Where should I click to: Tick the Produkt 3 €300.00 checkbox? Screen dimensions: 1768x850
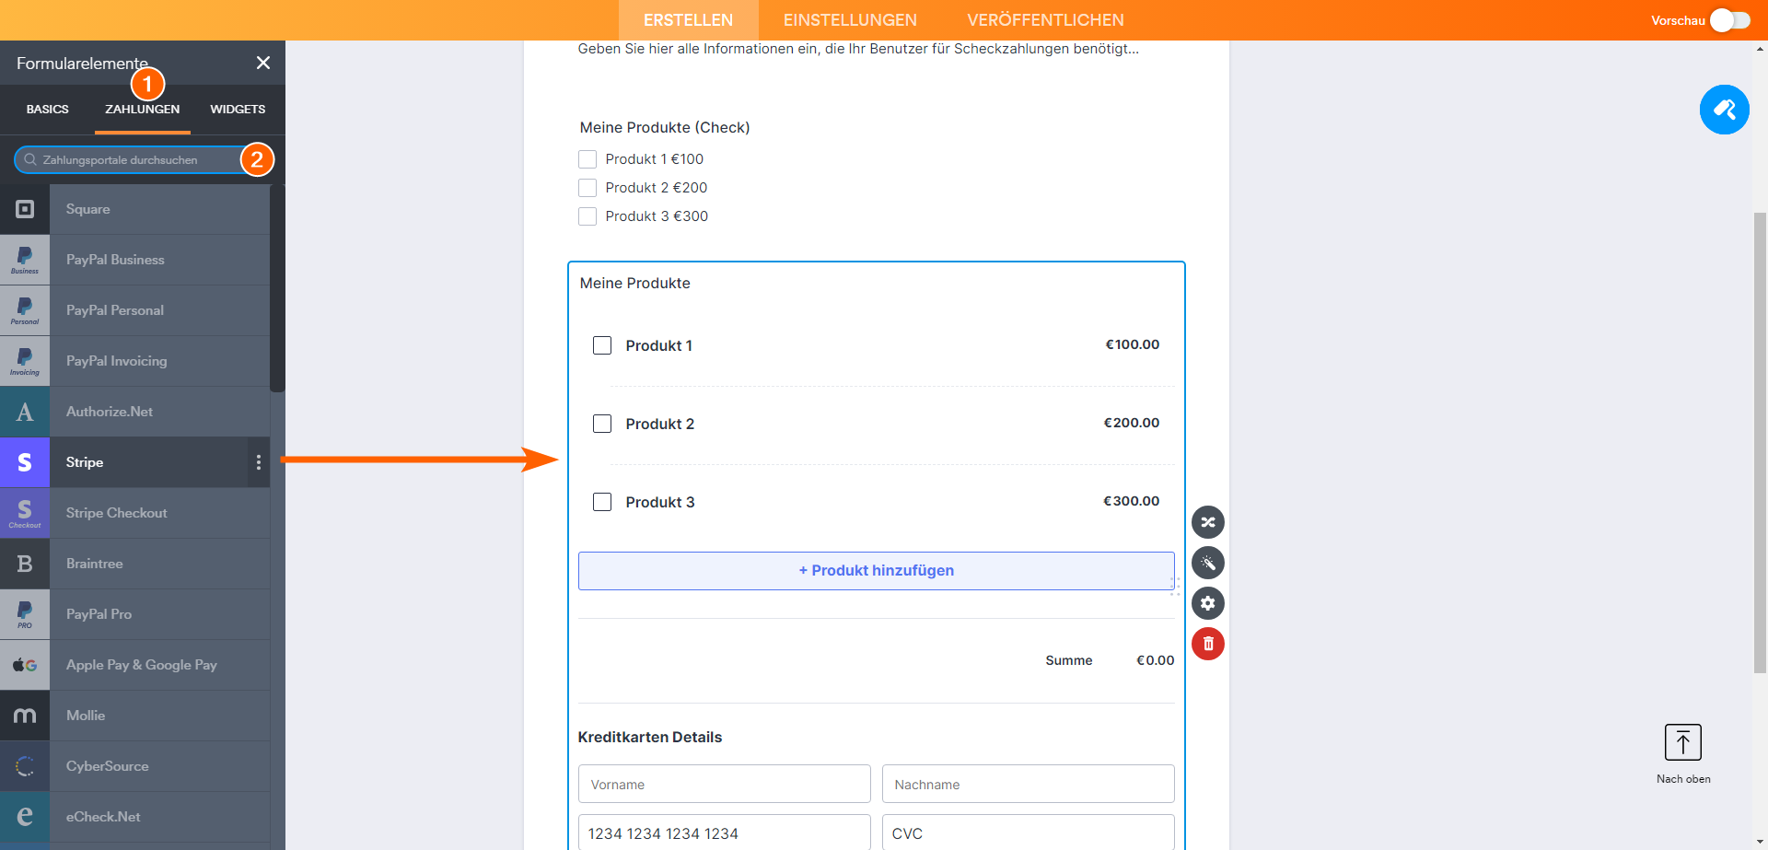click(602, 502)
